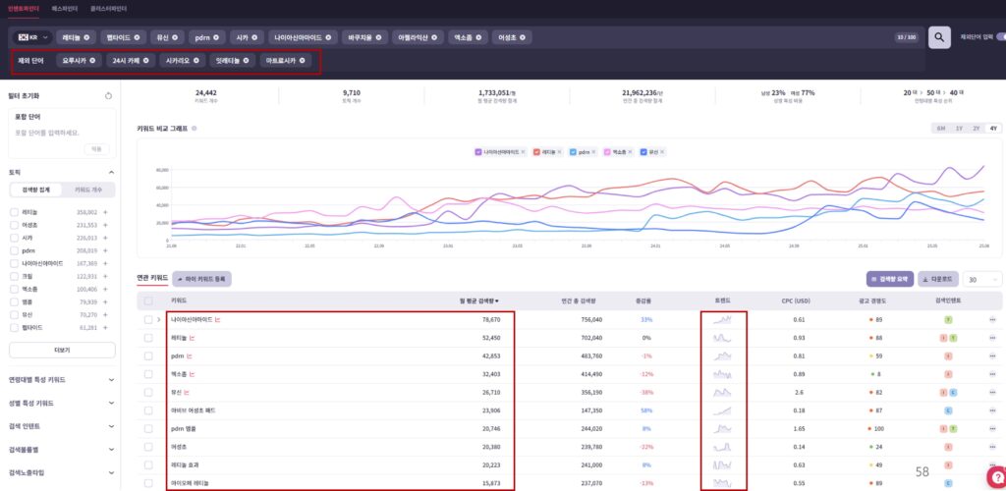Remove the 요루시카 excluded word chip
The image size is (1006, 491).
pos(93,61)
